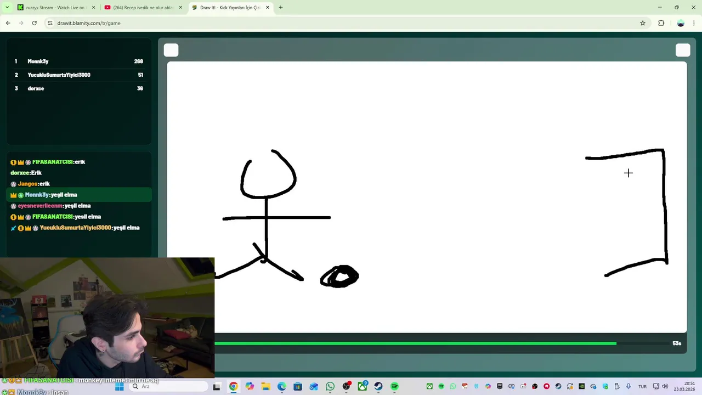Click the white square button above canvas left
The height and width of the screenshot is (395, 702).
[171, 50]
